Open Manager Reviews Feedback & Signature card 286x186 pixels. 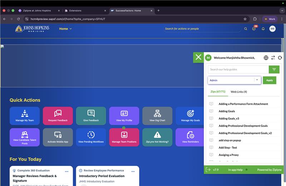click(x=41, y=176)
